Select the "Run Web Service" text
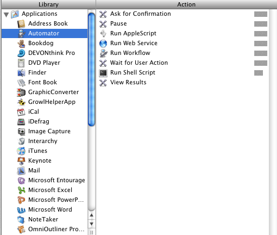The height and width of the screenshot is (235, 277). click(134, 43)
